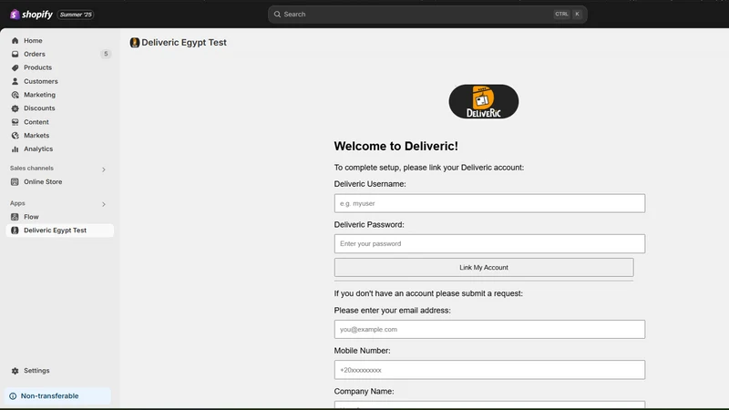Click the Settings gear icon

[x=15, y=371]
